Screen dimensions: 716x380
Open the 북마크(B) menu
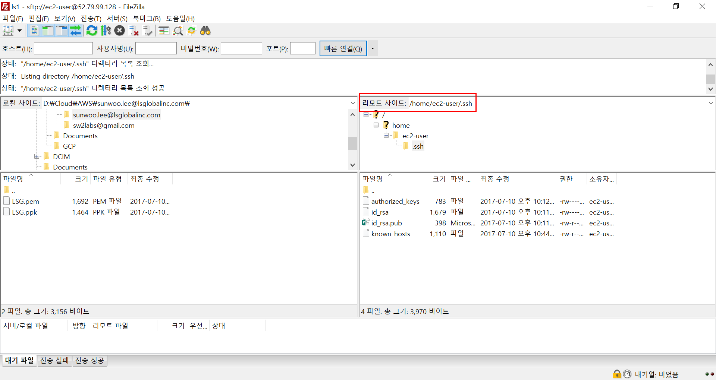pos(147,19)
